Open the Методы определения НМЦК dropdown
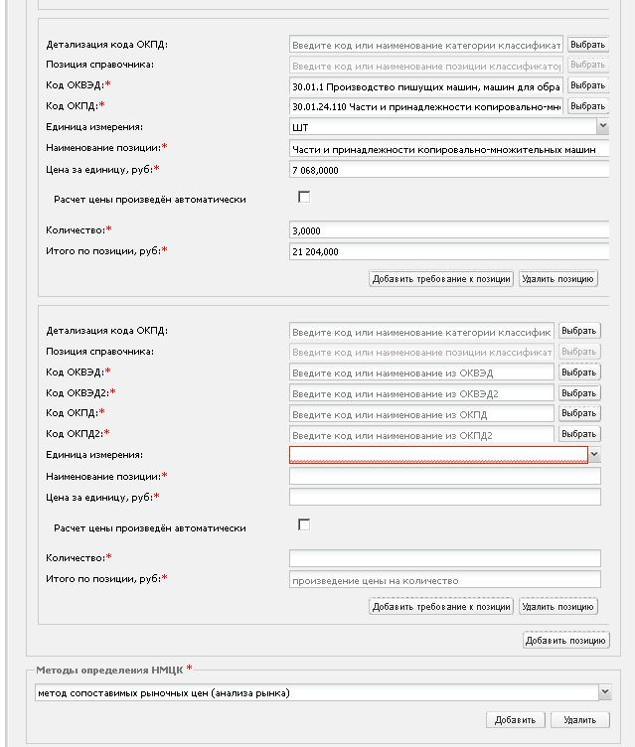 click(x=604, y=692)
